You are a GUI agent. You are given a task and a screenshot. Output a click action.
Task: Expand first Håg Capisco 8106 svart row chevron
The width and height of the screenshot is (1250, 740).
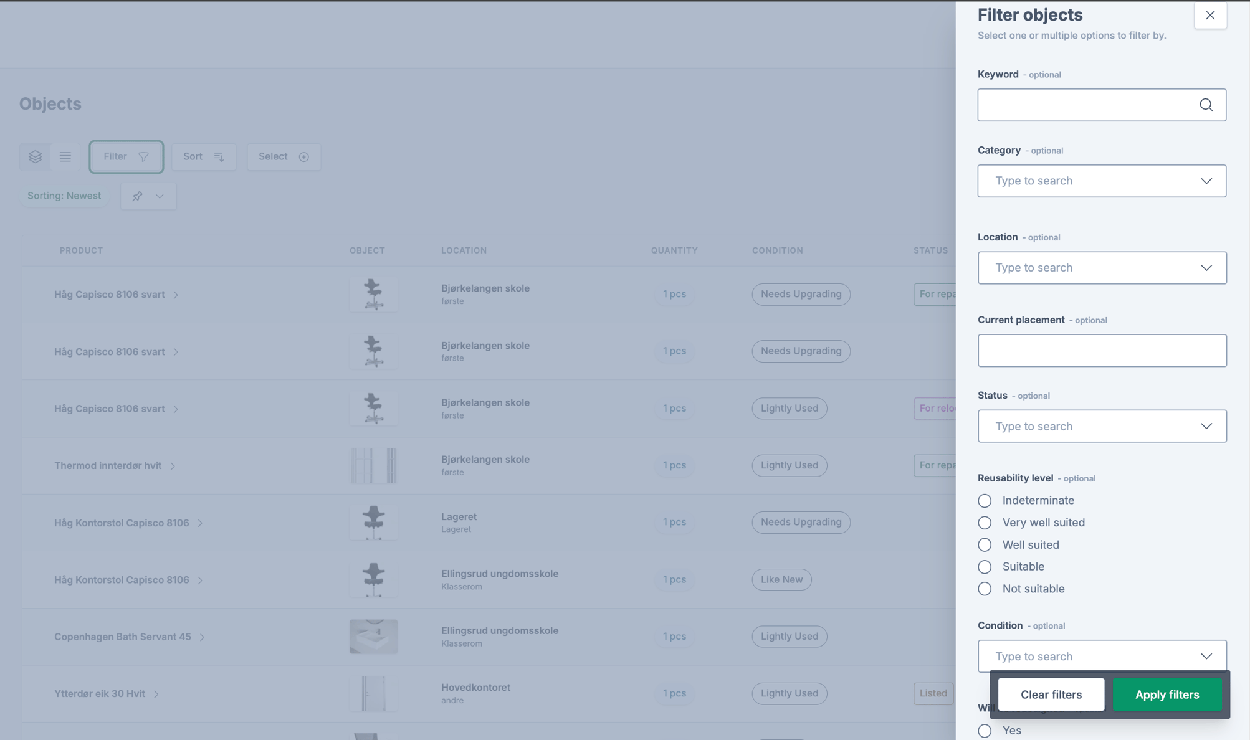(176, 295)
